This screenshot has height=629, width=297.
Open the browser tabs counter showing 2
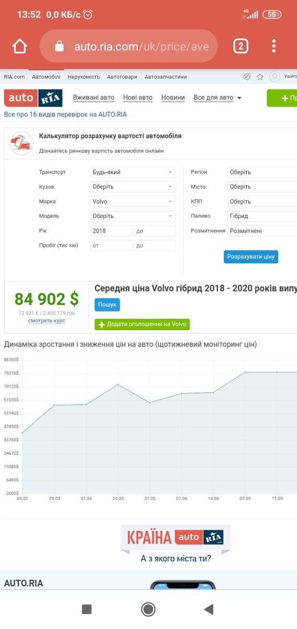(241, 47)
